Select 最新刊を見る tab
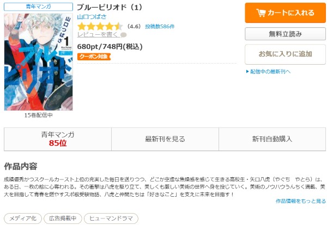This screenshot has width=327, height=225. pyautogui.click(x=165, y=139)
